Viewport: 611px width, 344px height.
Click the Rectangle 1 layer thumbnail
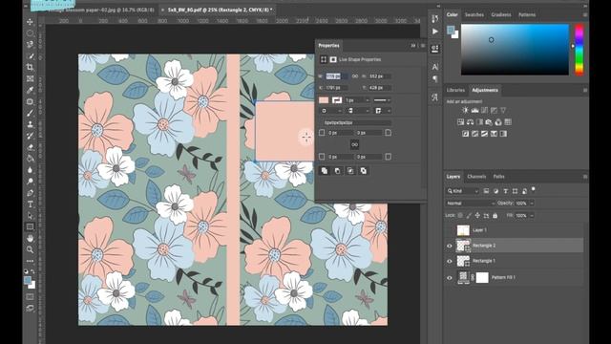tap(463, 261)
